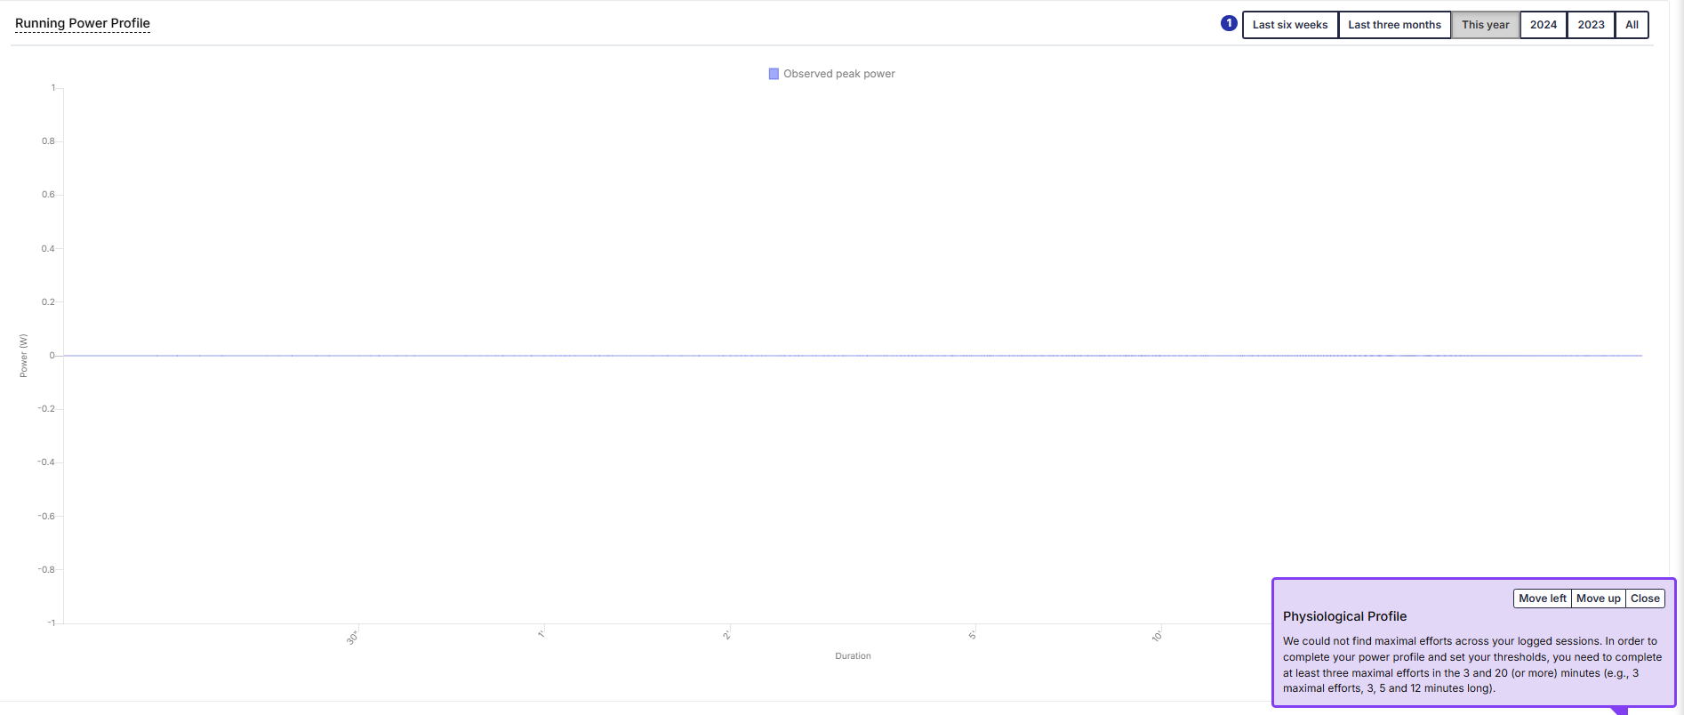This screenshot has height=715, width=1684.
Task: Click the Physiological Profile heading
Action: (1344, 616)
